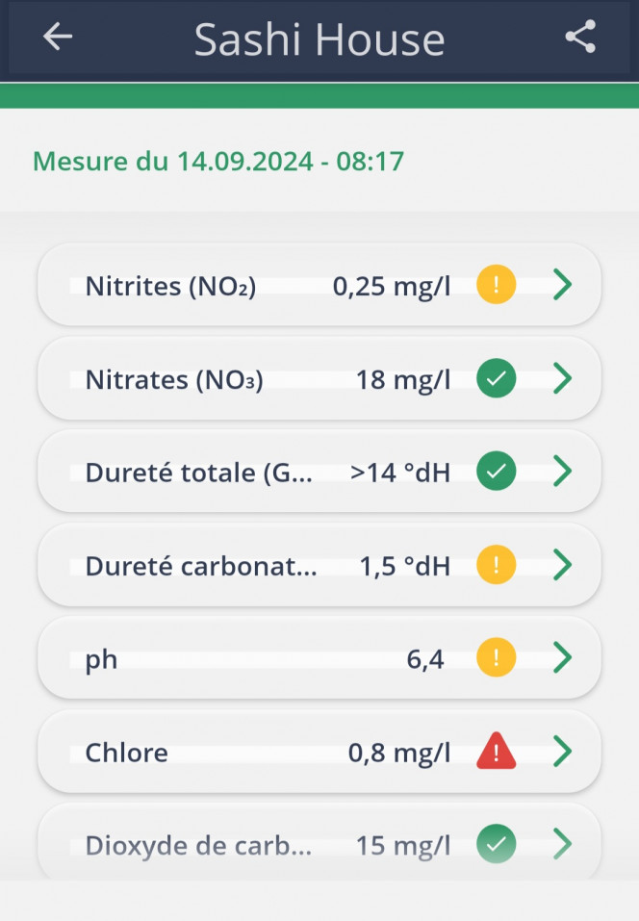Screen dimensions: 639x921
Task: Open the ph 6,4 measurement row
Action: (x=319, y=658)
